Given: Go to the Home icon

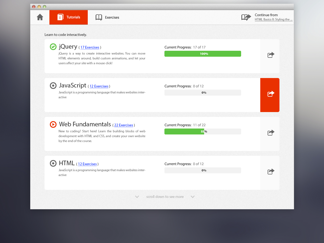Looking at the screenshot, I should pos(40,17).
